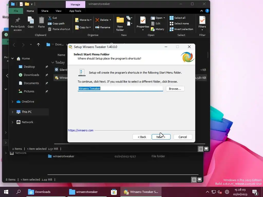263x197 pixels.
Task: Click the Browse... button
Action: (x=175, y=89)
